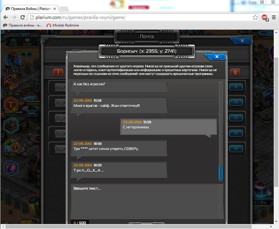Delete the first mail row with X
This screenshot has height=229, width=279.
(x=236, y=87)
